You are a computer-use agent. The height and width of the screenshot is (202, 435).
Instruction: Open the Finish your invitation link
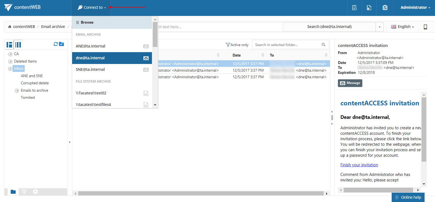(359, 165)
